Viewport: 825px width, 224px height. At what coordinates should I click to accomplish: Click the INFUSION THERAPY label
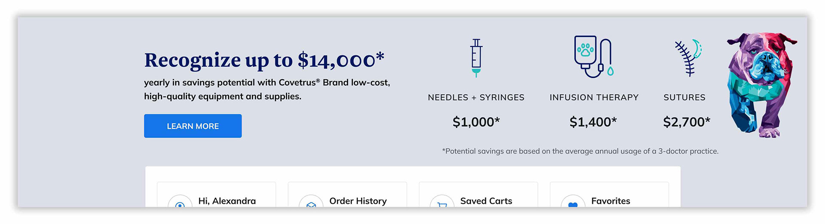tap(594, 98)
